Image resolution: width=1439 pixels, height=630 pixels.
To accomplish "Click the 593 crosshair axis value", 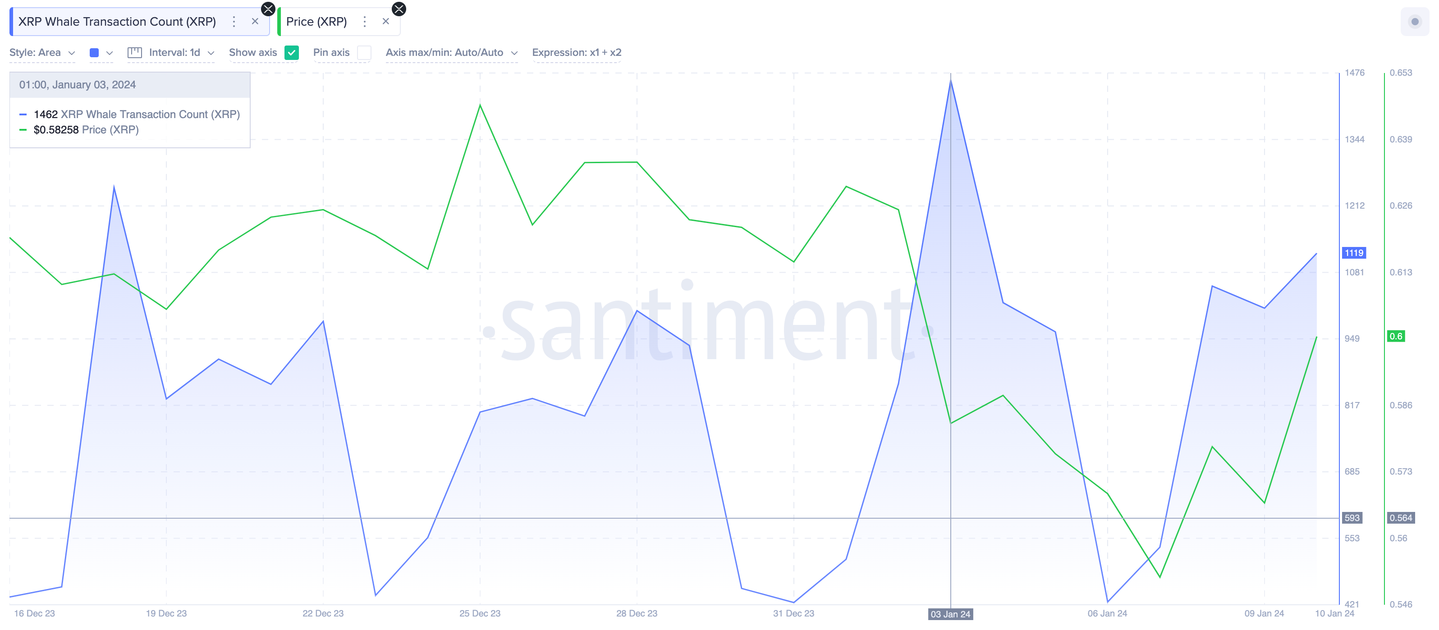I will pos(1352,518).
